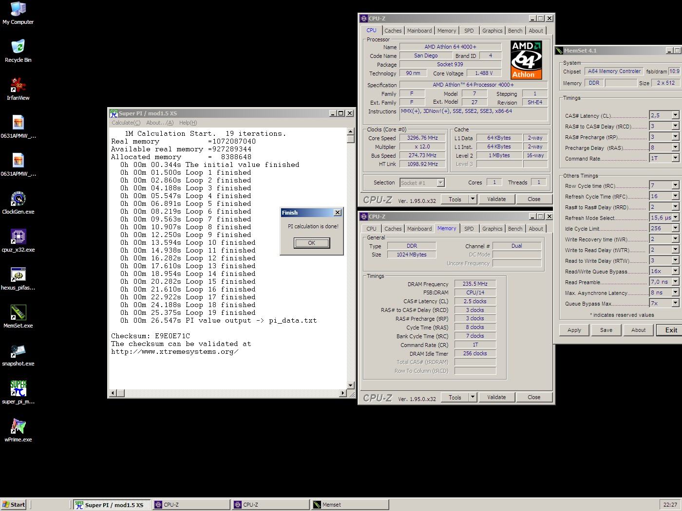Click Apply in MemSet
The height and width of the screenshot is (511, 682).
574,330
